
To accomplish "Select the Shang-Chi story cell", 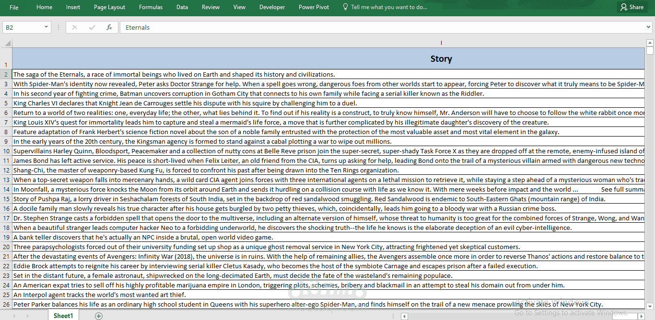I will point(328,170).
